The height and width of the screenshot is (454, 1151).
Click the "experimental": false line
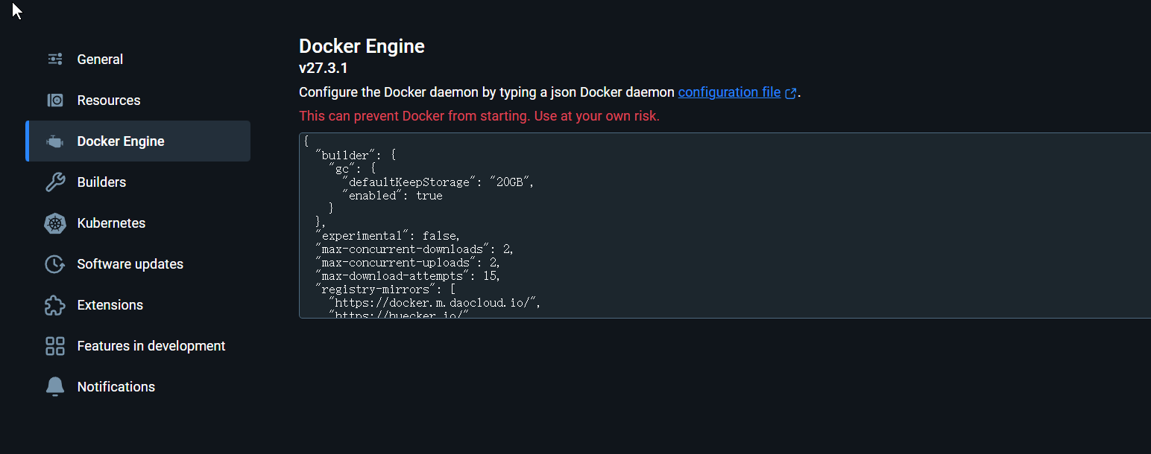pos(388,236)
